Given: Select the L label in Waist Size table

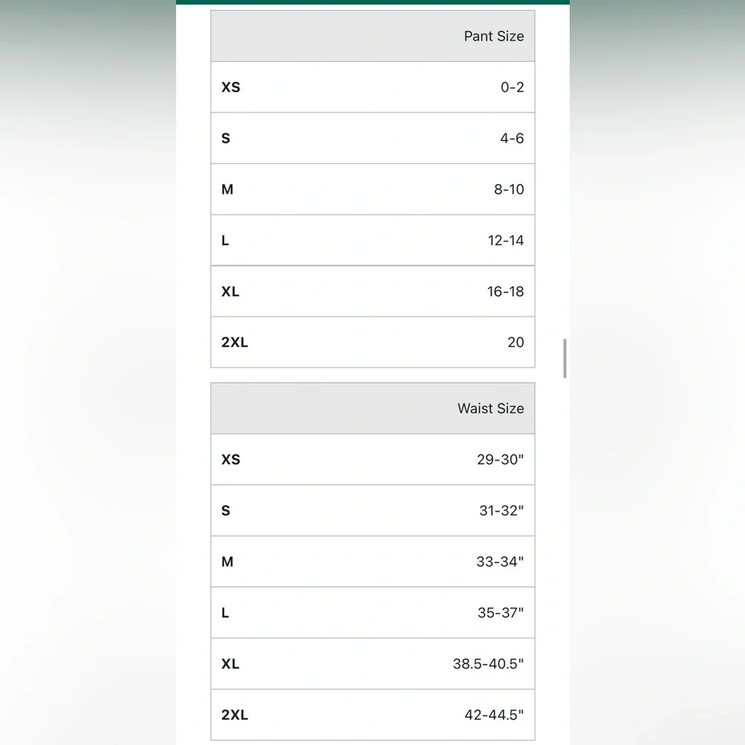Looking at the screenshot, I should [x=225, y=612].
